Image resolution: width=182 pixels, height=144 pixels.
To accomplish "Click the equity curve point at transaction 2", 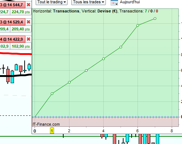I will 69,82.
